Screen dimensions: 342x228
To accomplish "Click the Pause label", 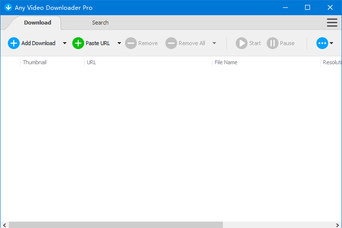I will coord(287,43).
